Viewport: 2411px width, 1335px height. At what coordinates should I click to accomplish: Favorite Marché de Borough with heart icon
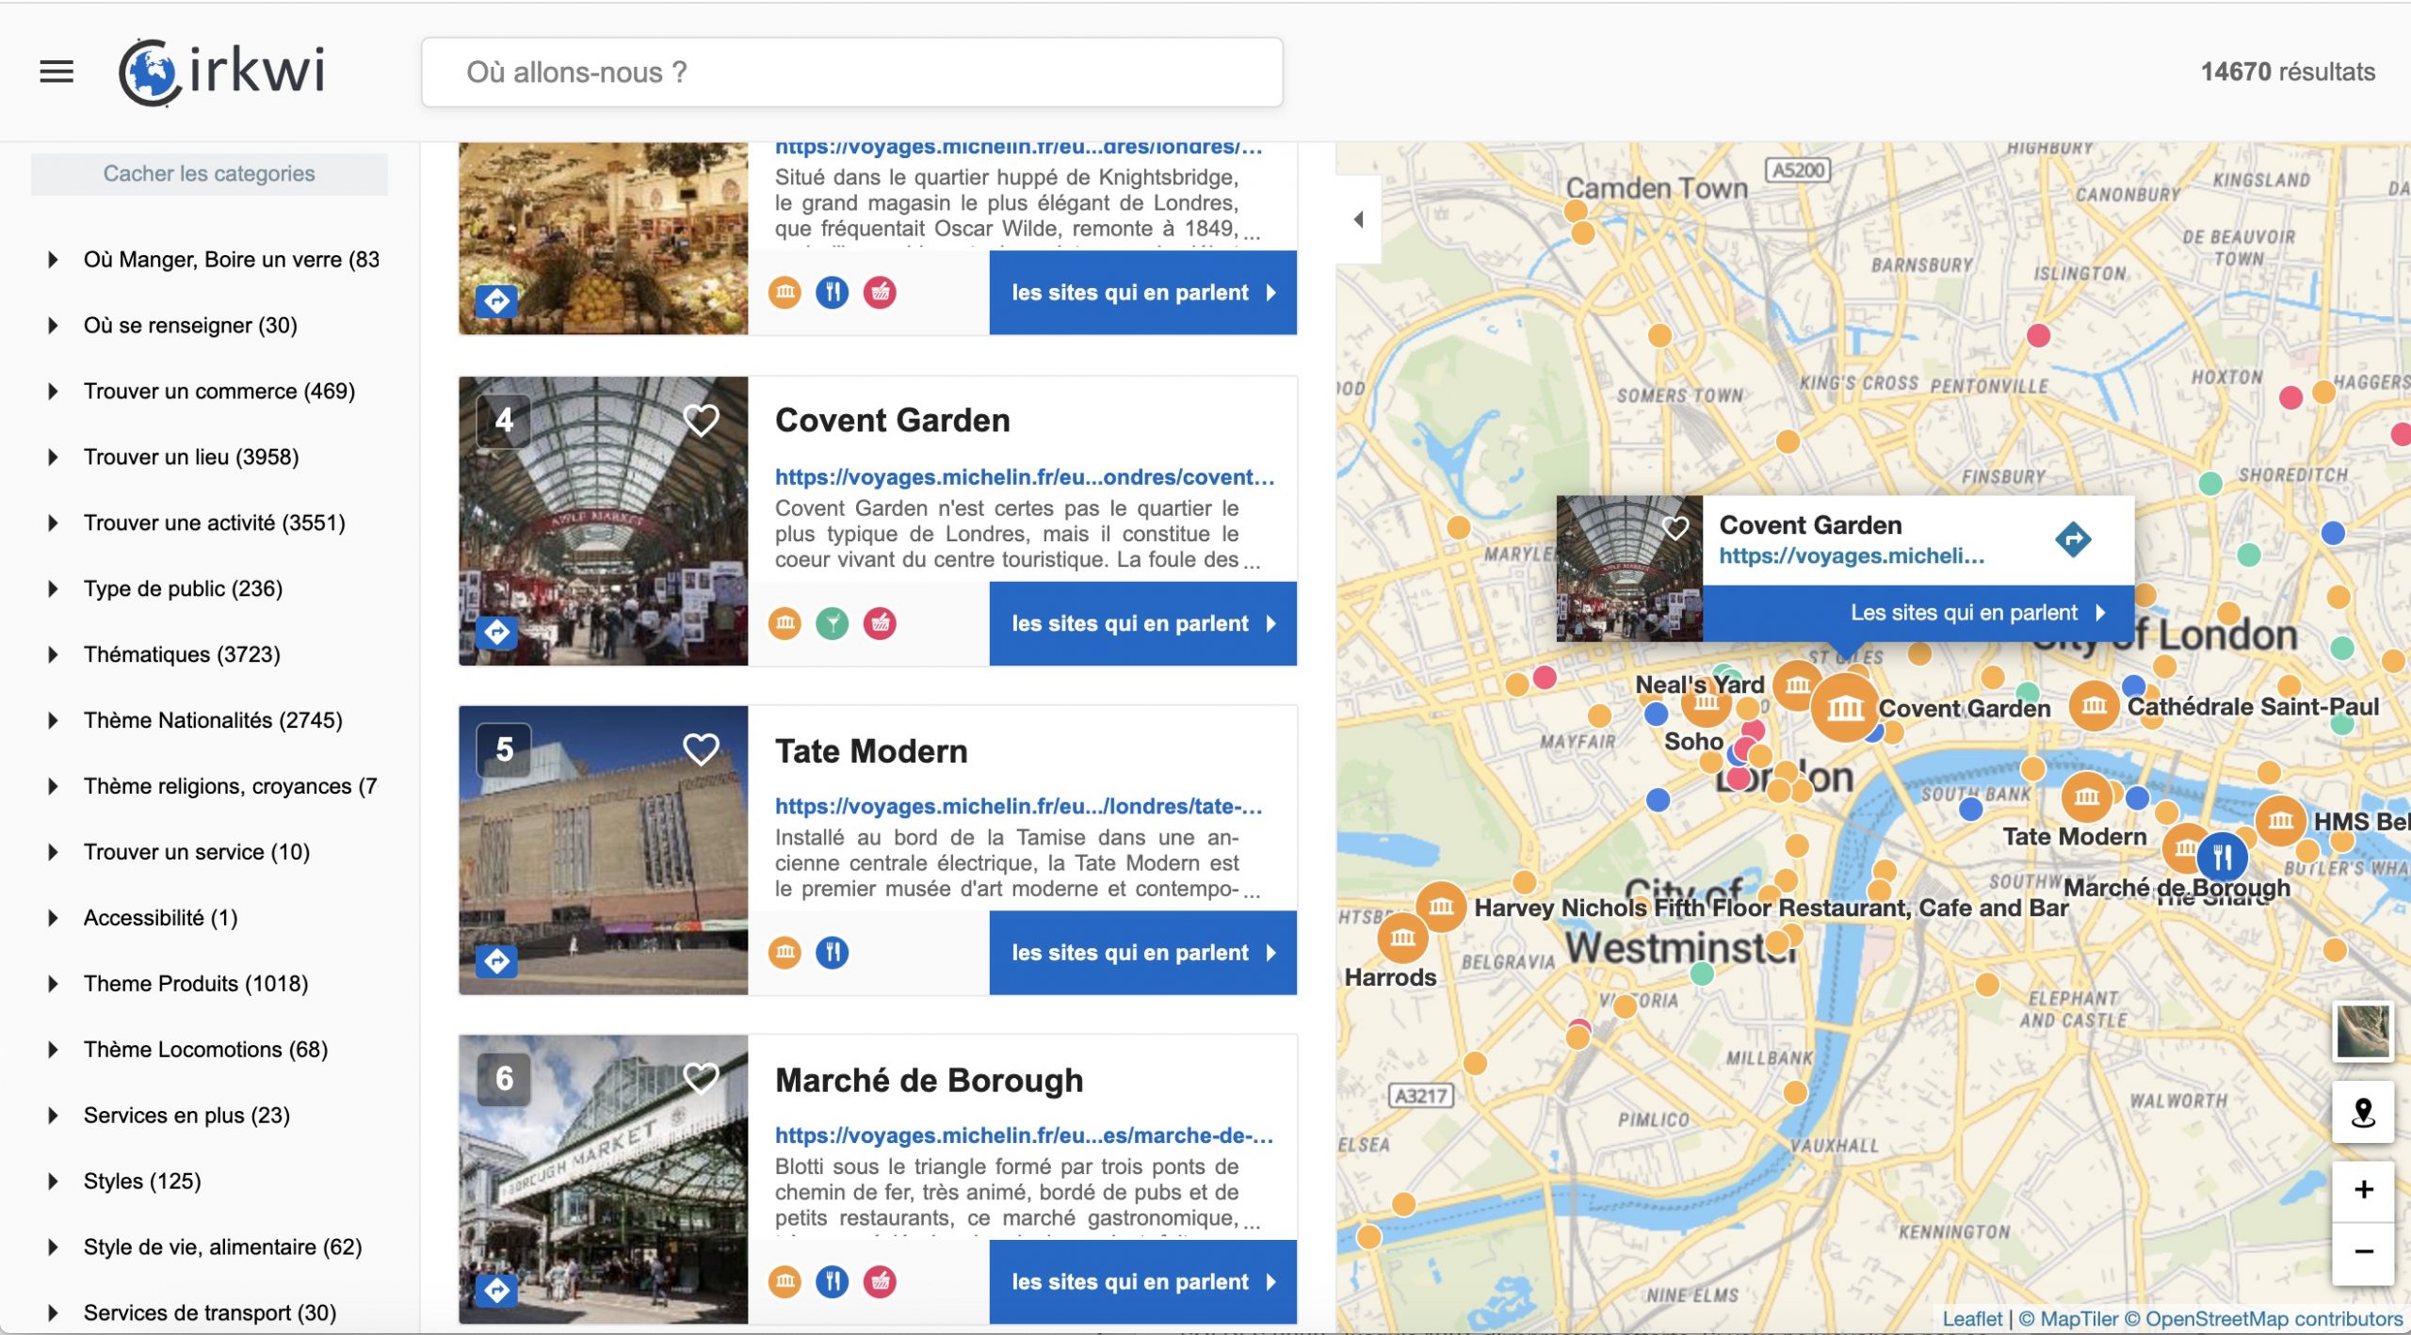coord(701,1078)
